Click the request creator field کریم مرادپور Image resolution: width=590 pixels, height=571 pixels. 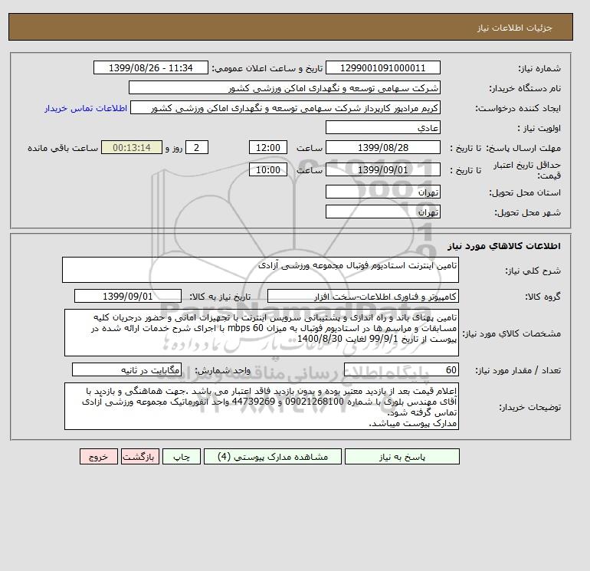tap(285, 107)
